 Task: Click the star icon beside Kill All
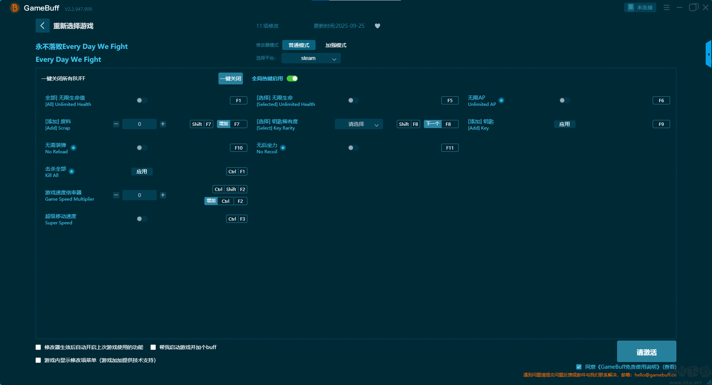coord(72,171)
